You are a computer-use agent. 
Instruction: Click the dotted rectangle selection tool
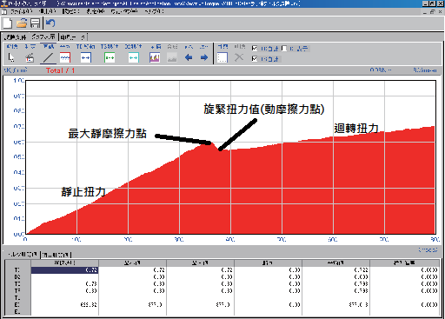[x=222, y=57]
